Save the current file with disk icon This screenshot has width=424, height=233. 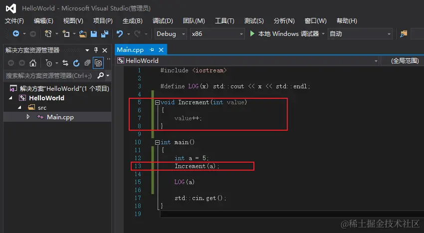(x=94, y=34)
